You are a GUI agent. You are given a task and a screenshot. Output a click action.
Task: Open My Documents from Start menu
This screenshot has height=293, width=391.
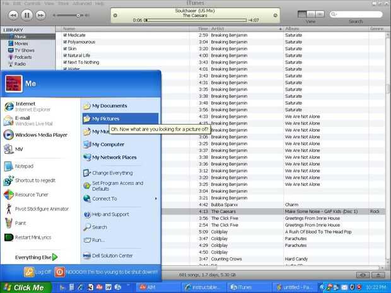coord(120,106)
